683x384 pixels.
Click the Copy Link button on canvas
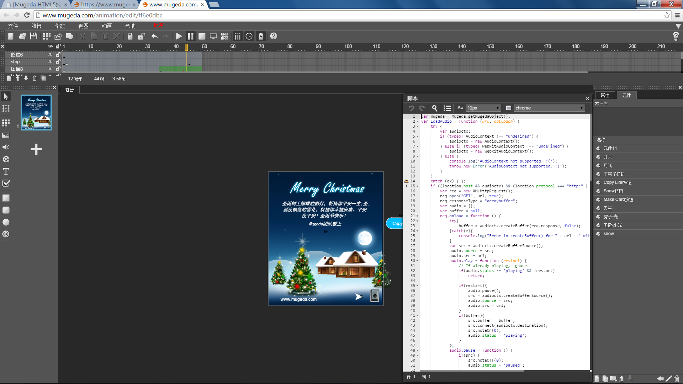396,223
